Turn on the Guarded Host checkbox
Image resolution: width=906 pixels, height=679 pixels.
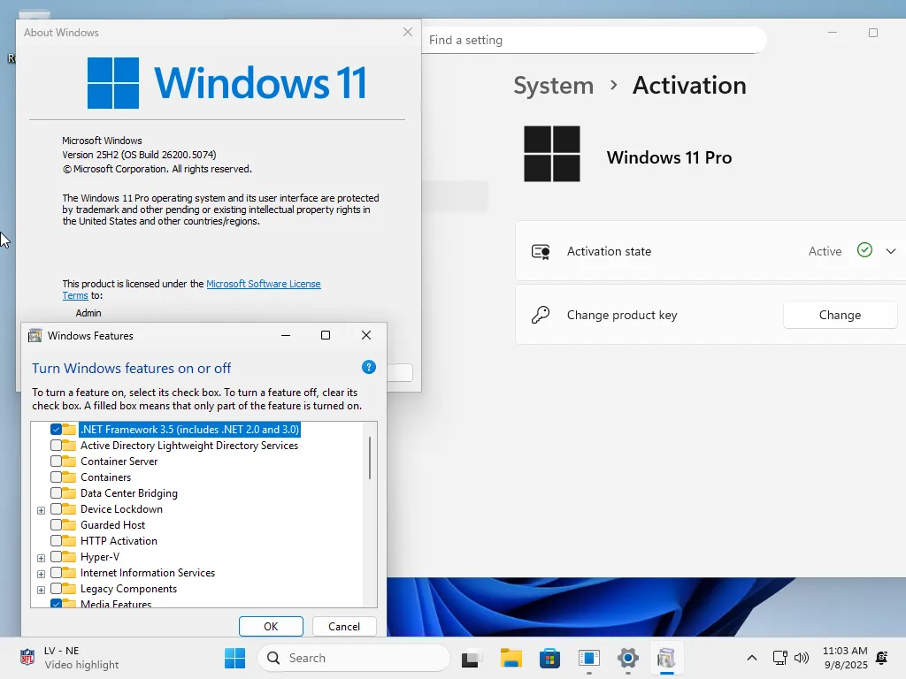click(x=56, y=525)
